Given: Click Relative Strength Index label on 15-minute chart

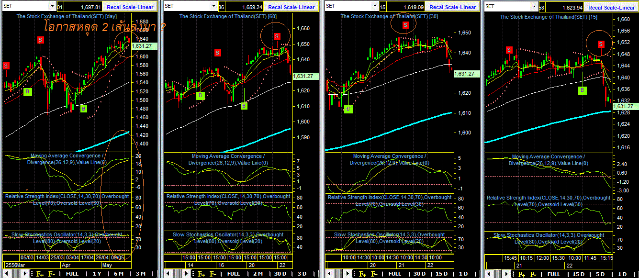Looking at the screenshot, I should click(549, 201).
